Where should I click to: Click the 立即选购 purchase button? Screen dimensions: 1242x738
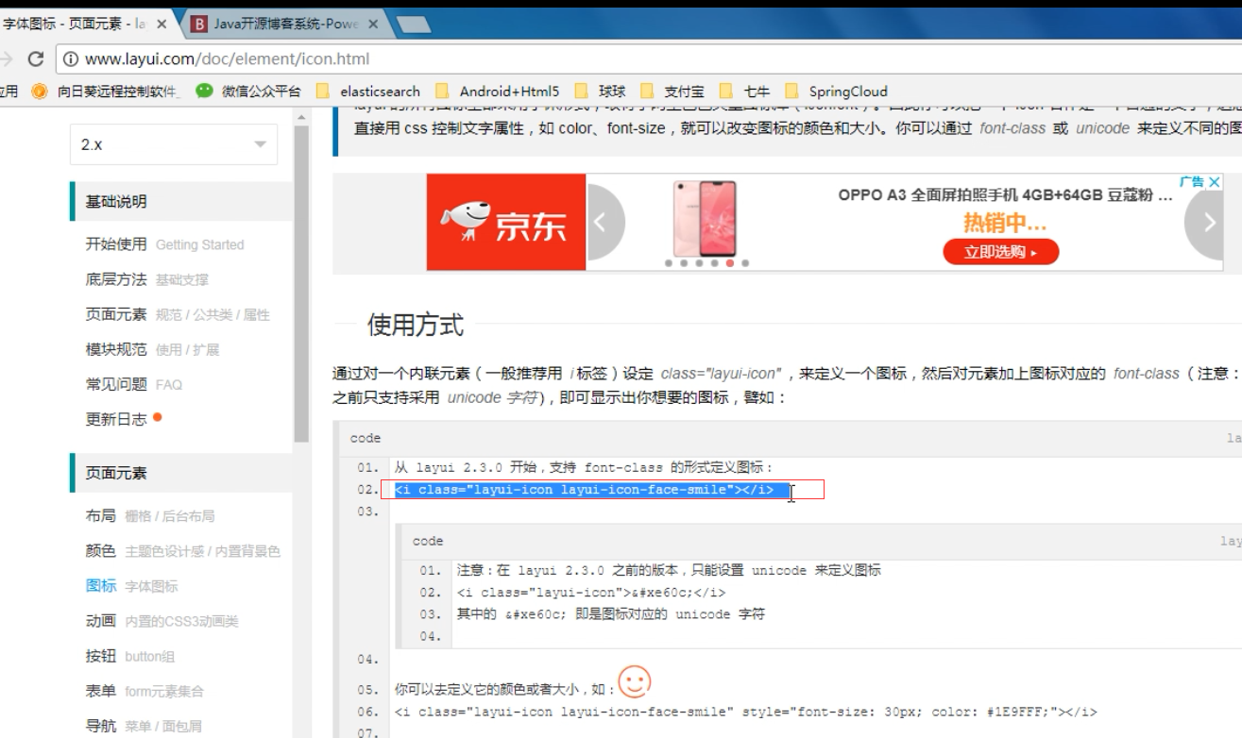1001,251
